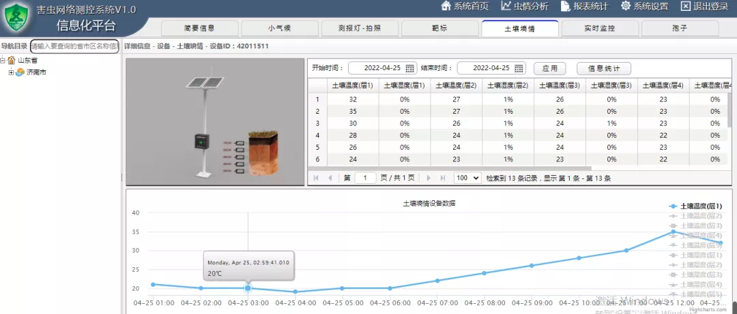Open calendar picker for 结束时间

tap(519, 68)
